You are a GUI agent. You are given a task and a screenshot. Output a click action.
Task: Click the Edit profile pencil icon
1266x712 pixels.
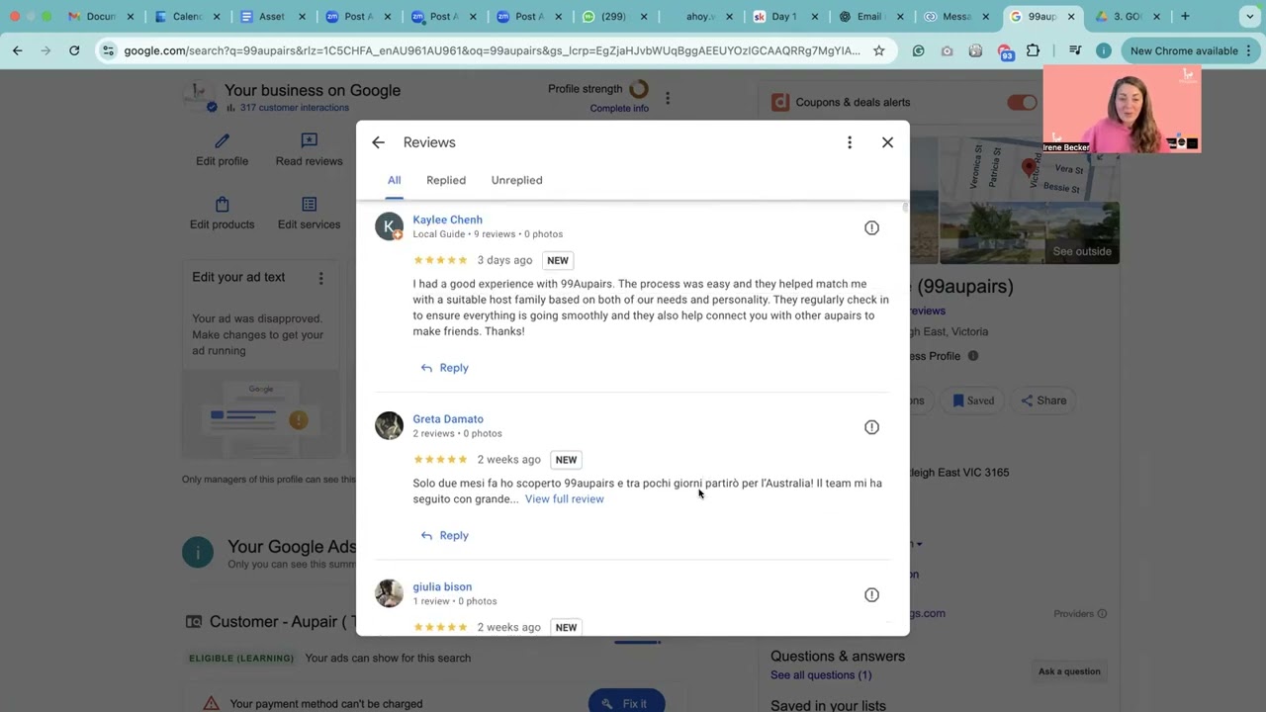(x=222, y=141)
